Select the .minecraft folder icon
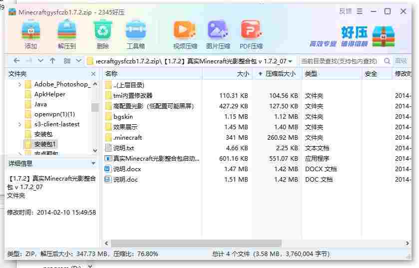 [x=108, y=137]
